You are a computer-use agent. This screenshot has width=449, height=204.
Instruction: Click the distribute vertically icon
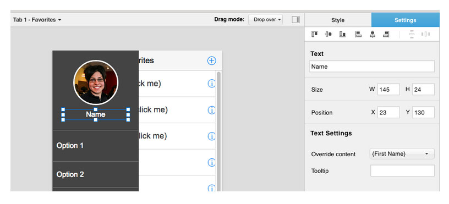point(412,34)
